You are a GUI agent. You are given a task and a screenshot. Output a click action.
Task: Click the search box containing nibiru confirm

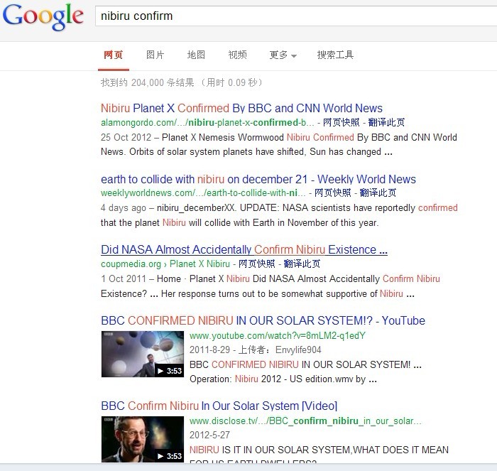pos(296,16)
